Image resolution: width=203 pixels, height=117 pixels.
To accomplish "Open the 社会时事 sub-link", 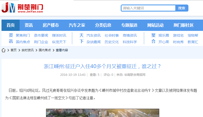I will [x=112, y=35].
